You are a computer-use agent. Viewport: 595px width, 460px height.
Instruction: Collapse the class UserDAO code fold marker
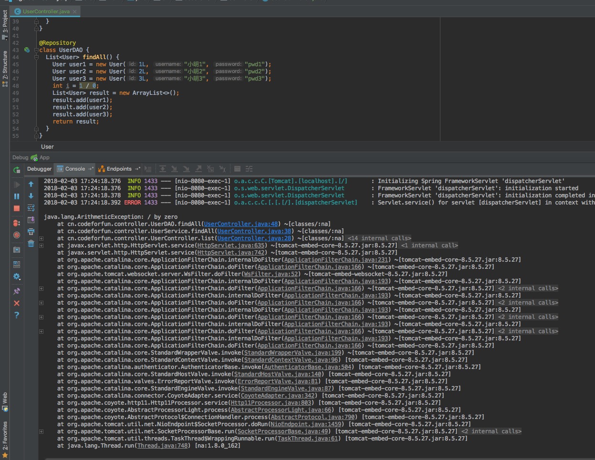(x=36, y=50)
